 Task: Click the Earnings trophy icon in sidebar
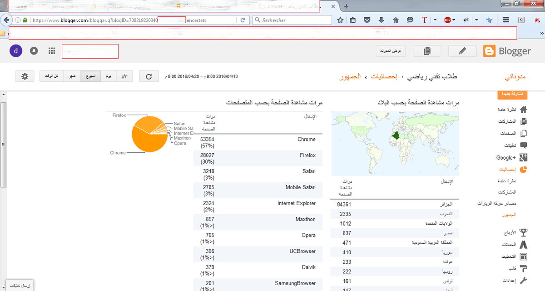[x=523, y=232]
